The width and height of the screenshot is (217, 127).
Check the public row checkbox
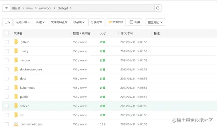tap(7, 97)
